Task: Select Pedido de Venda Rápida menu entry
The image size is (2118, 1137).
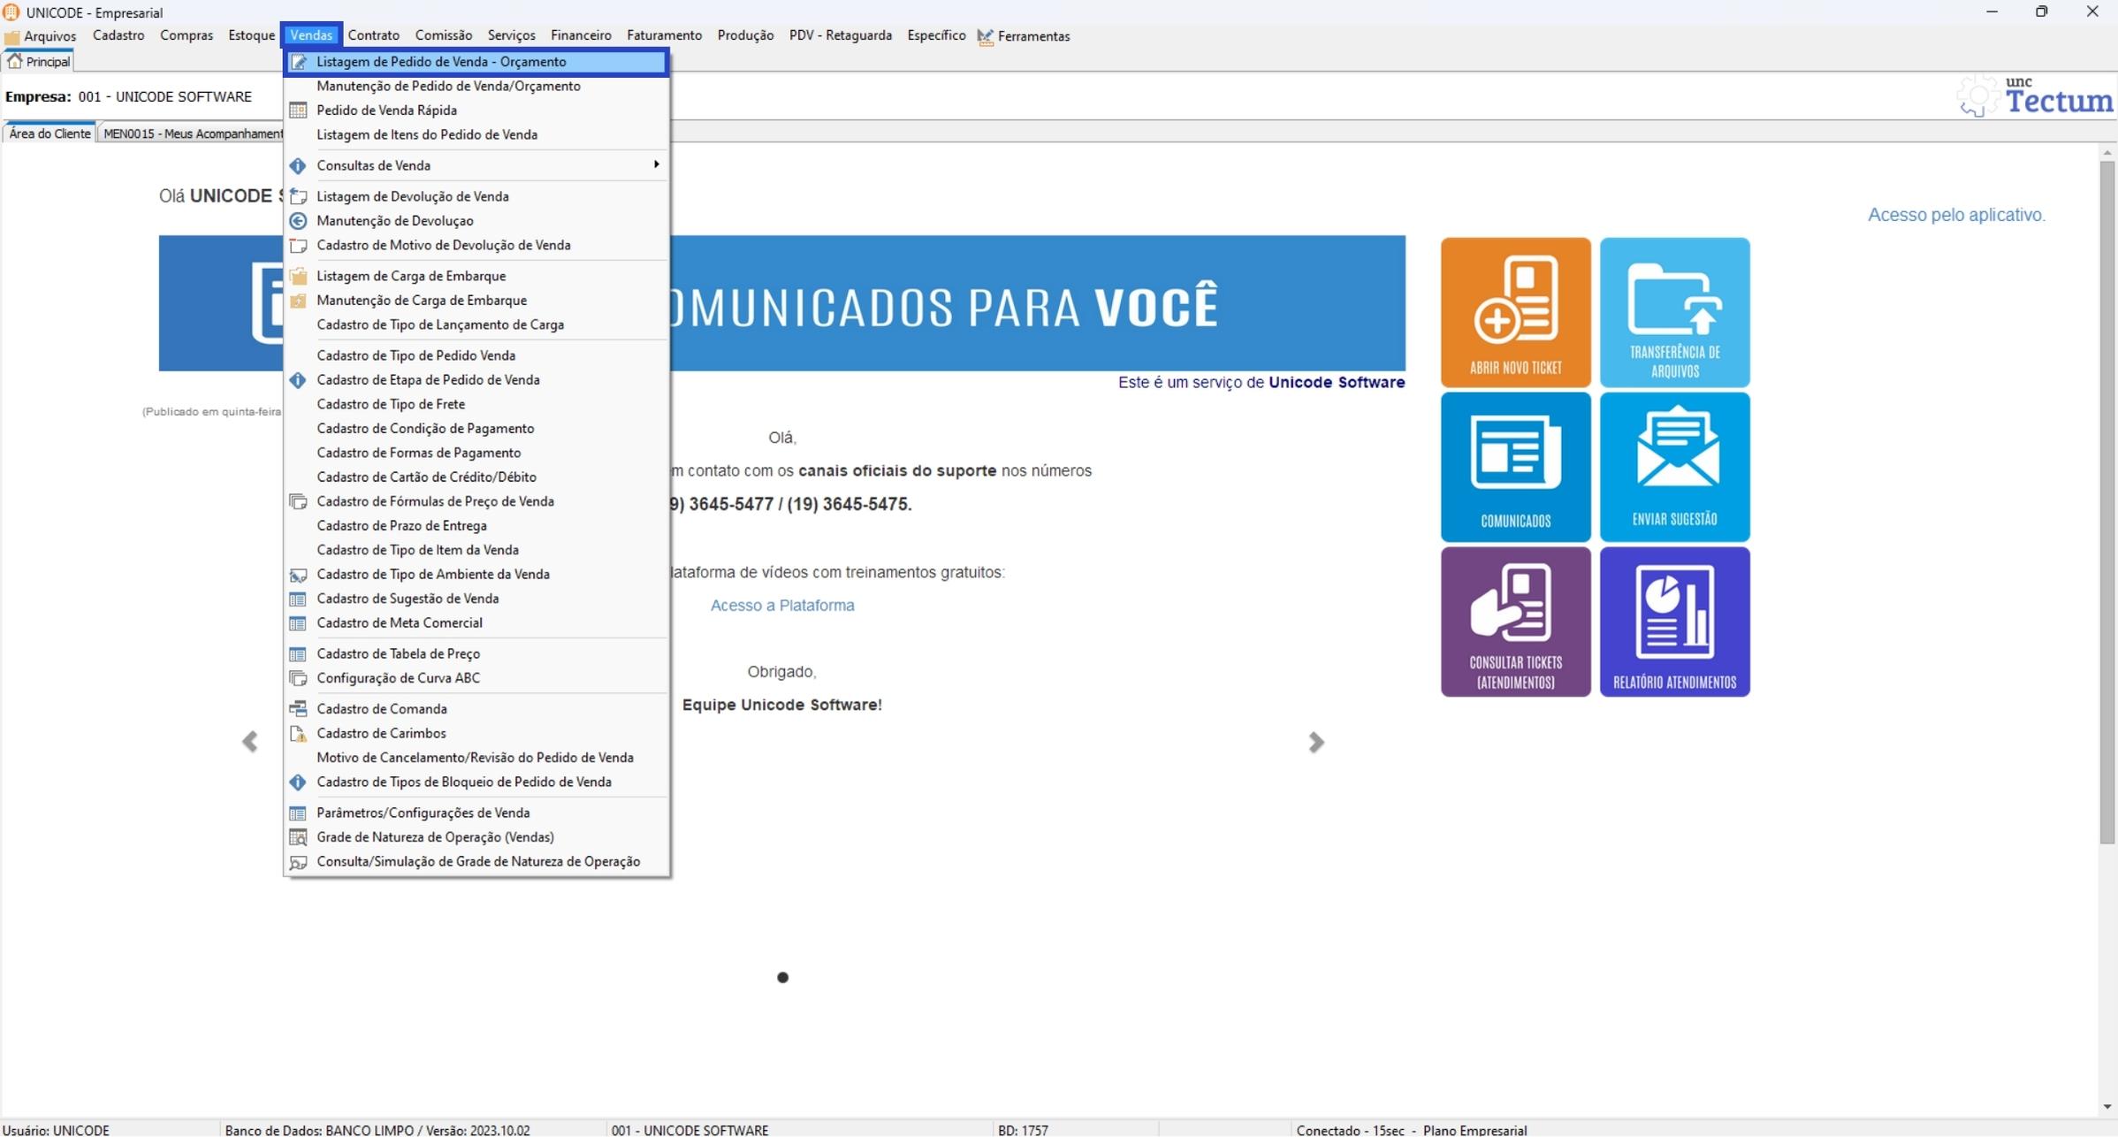Action: tap(386, 111)
